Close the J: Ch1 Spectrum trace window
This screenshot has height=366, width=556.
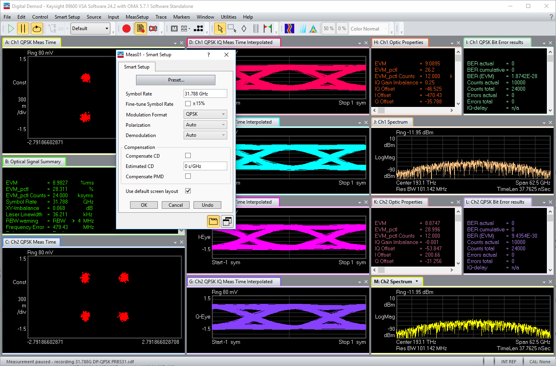click(550, 122)
